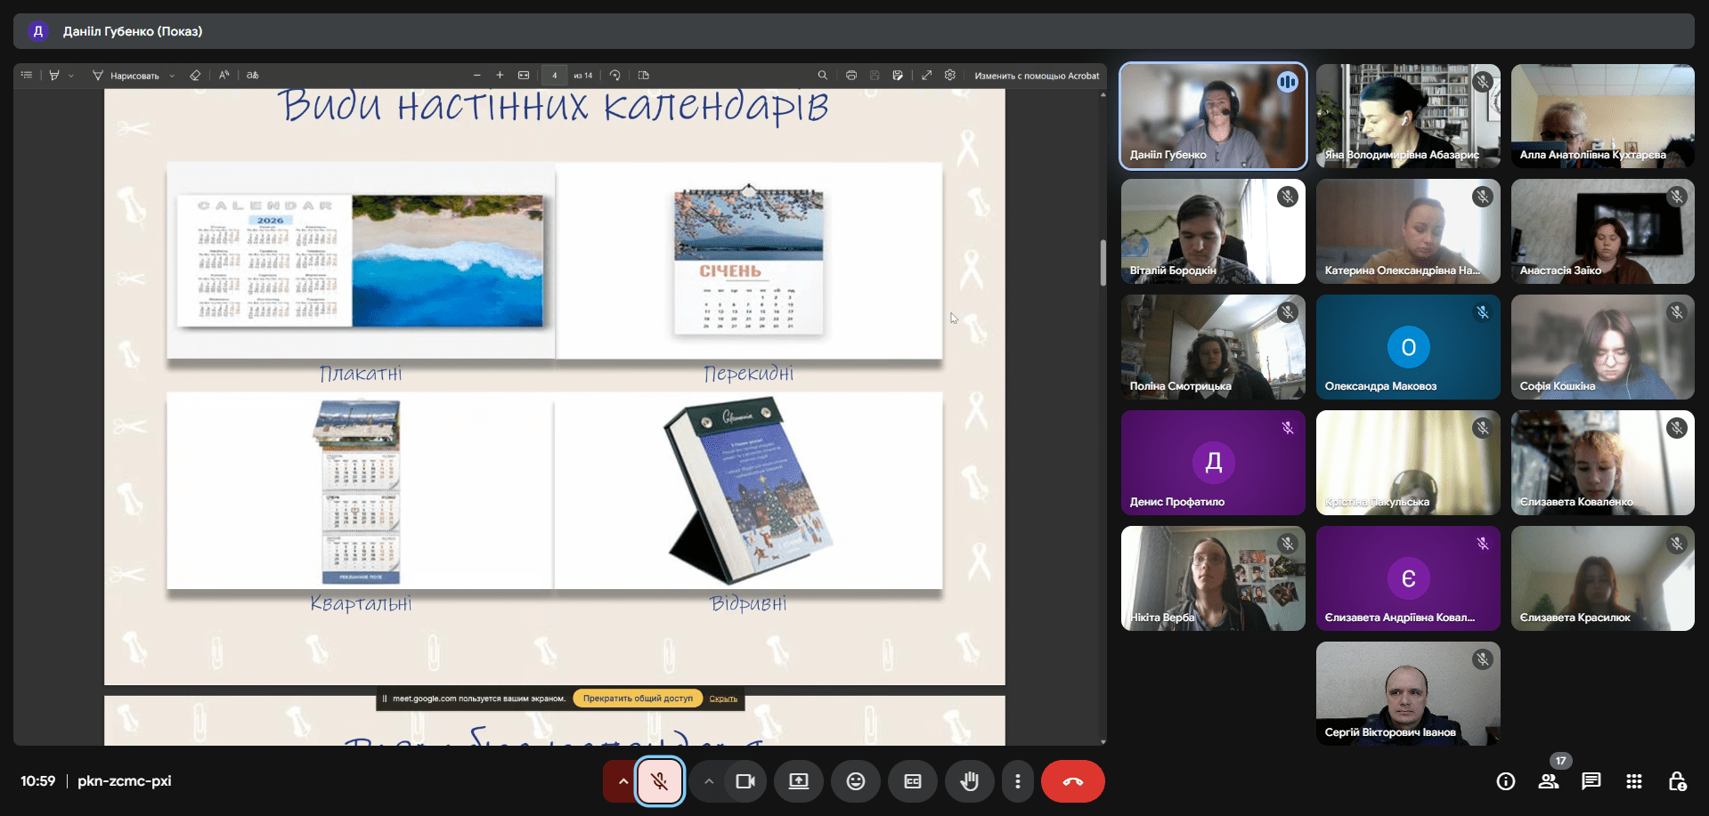Expand video settings arrow beside camera
The width and height of the screenshot is (1709, 816).
pyautogui.click(x=709, y=781)
